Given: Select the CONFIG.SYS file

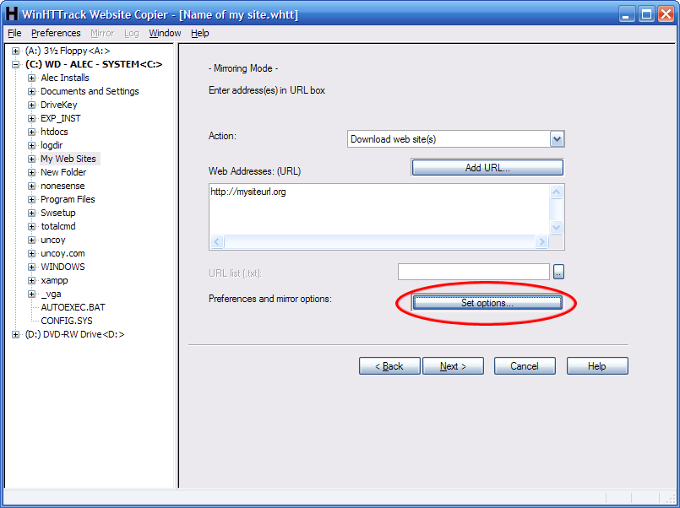Looking at the screenshot, I should (x=67, y=321).
